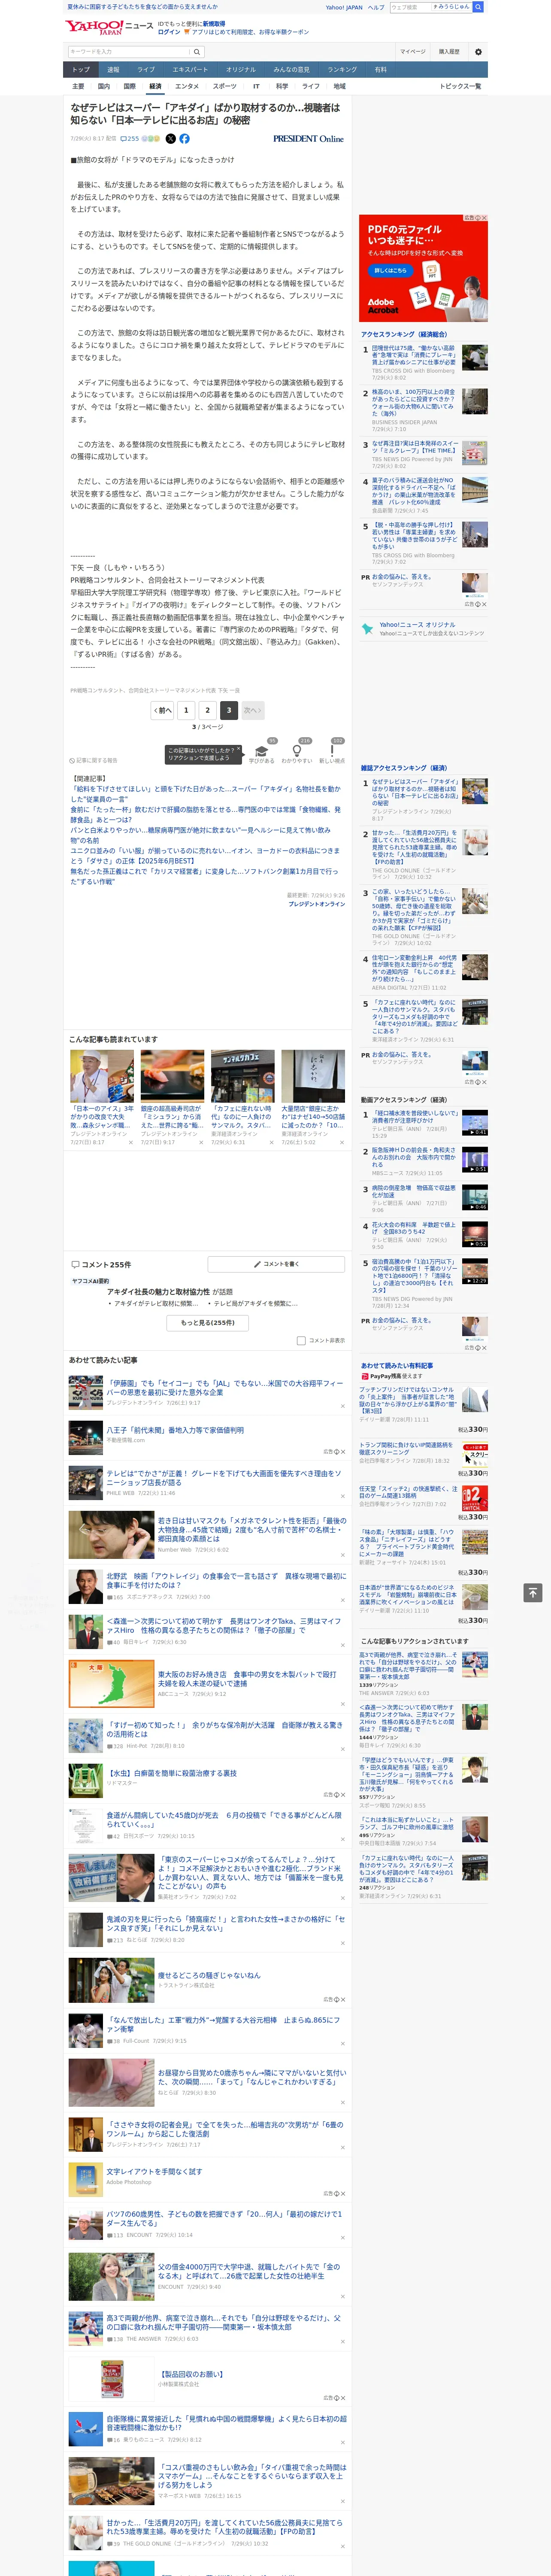Click the ログイン link
Screen dimensions: 551x2576
click(x=169, y=32)
